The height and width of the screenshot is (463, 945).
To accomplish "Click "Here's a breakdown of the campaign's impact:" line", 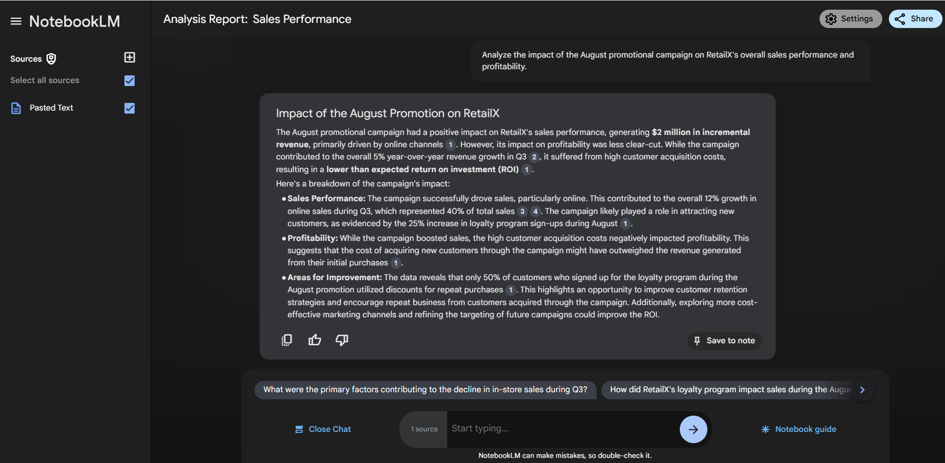I will click(363, 184).
